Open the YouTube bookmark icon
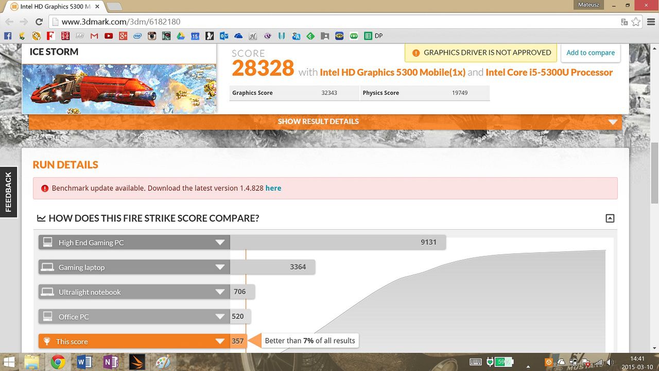 pyautogui.click(x=109, y=36)
